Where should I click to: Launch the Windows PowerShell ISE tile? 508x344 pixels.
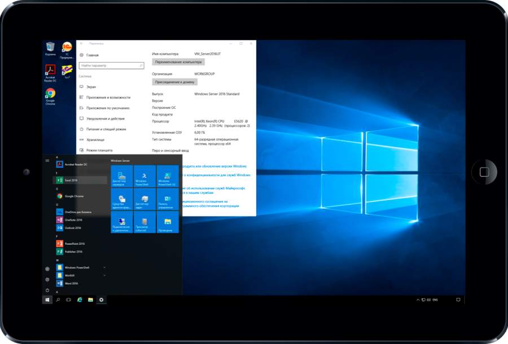(x=168, y=176)
